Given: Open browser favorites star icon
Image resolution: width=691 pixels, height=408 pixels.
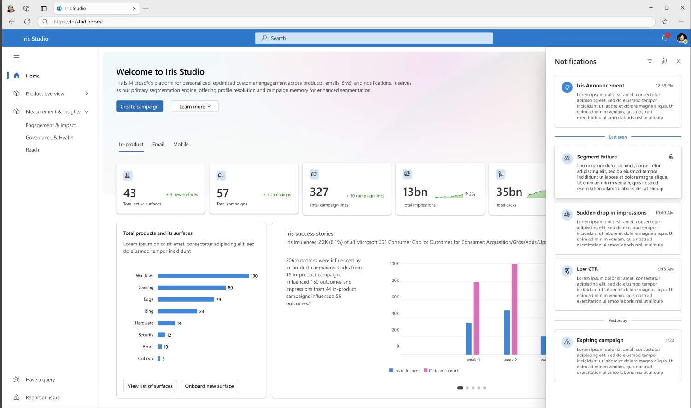Looking at the screenshot, I should [665, 22].
